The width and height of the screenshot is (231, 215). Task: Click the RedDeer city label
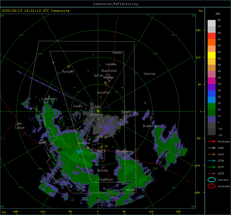tap(109, 77)
